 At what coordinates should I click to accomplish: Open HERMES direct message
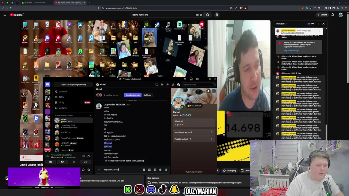pos(73,144)
